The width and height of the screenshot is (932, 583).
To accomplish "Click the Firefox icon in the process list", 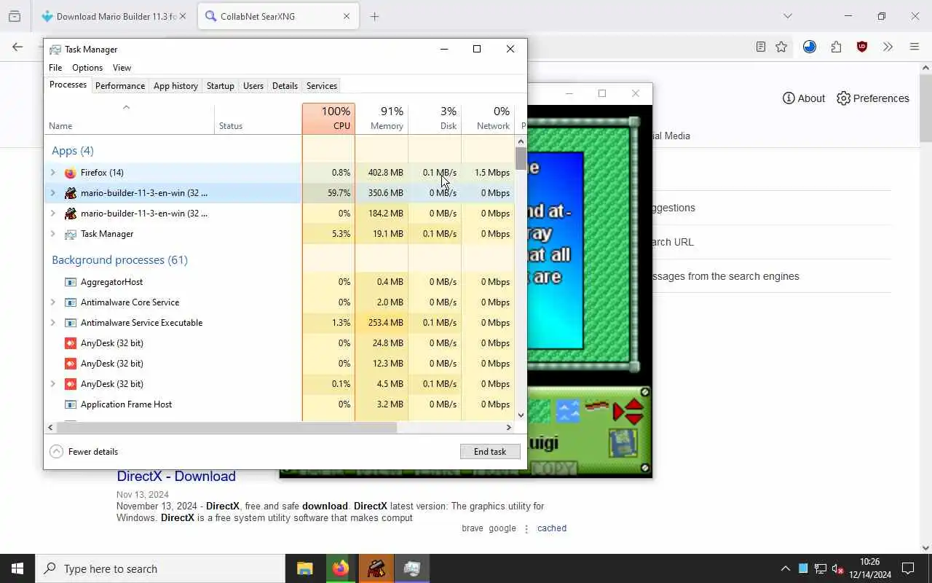I will pos(70,173).
